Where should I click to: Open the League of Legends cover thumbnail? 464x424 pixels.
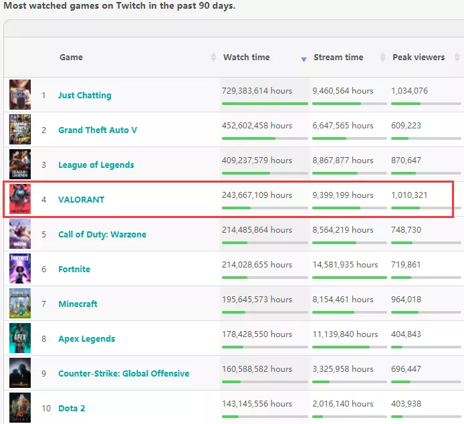(20, 164)
